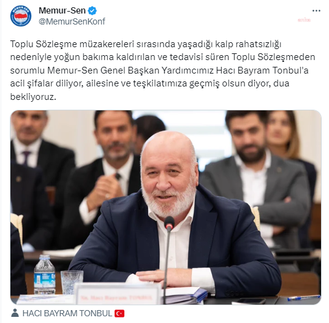The width and height of the screenshot is (329, 323).
Task: Click the blue pen on the table
Action: (x=304, y=297)
